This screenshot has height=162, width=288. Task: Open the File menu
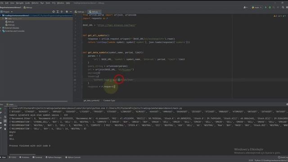pos(2,3)
